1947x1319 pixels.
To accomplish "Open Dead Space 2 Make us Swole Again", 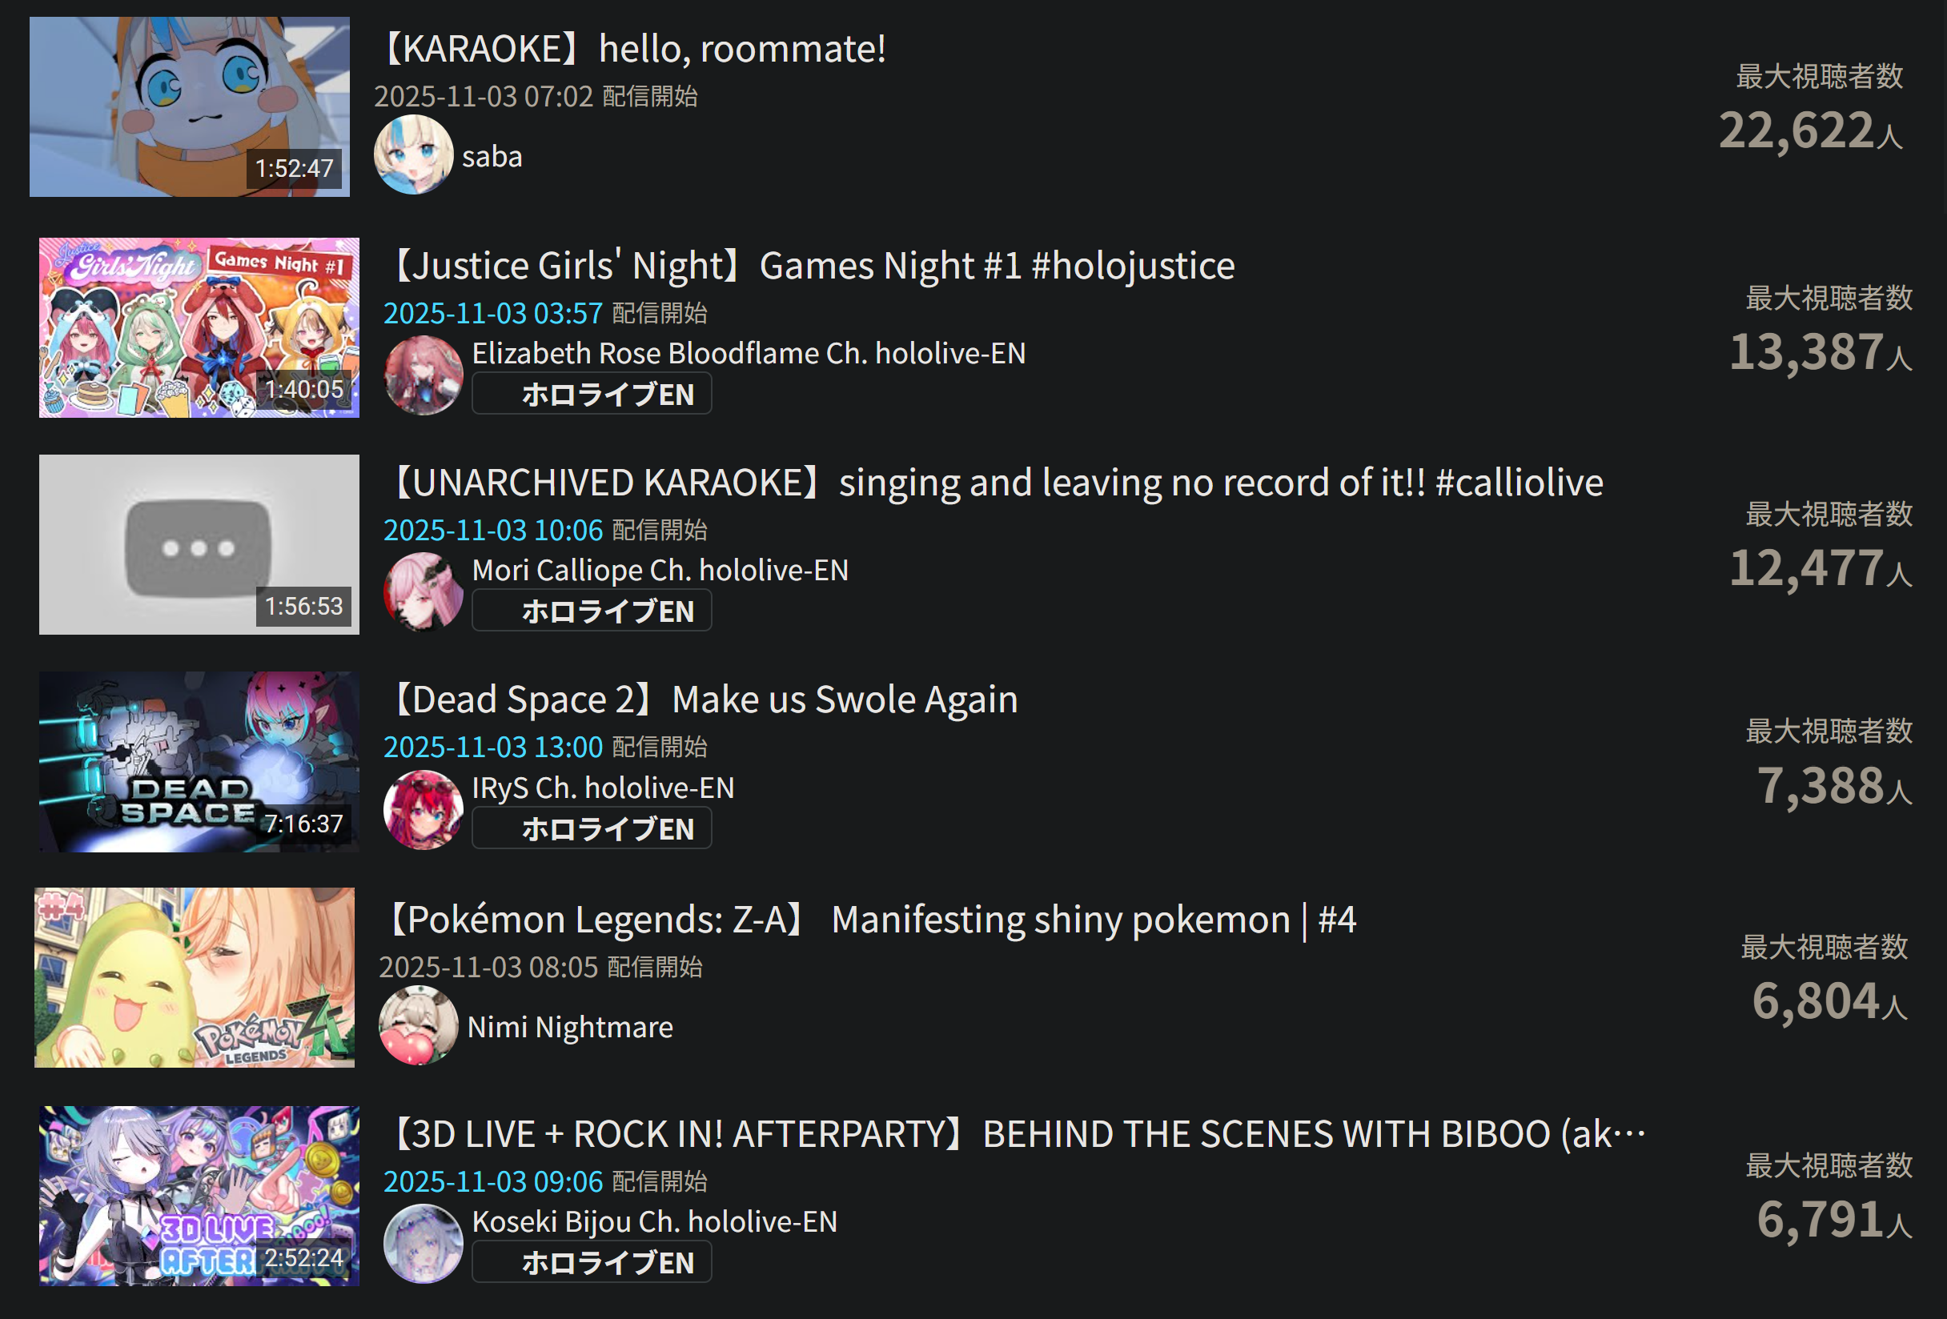I will coord(701,700).
